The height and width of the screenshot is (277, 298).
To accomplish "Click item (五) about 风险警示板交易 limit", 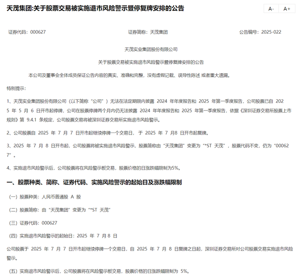I will [99, 271].
